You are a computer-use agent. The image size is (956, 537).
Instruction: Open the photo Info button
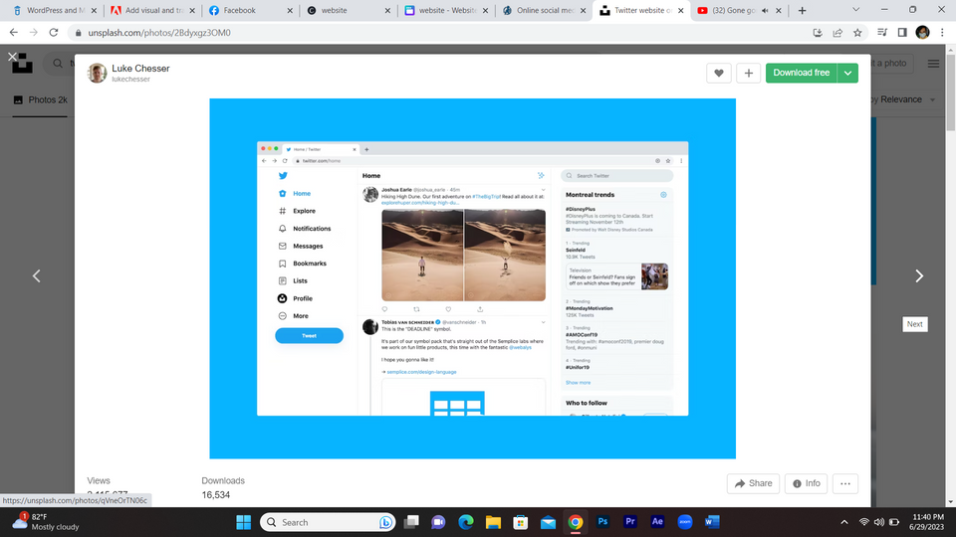807,483
